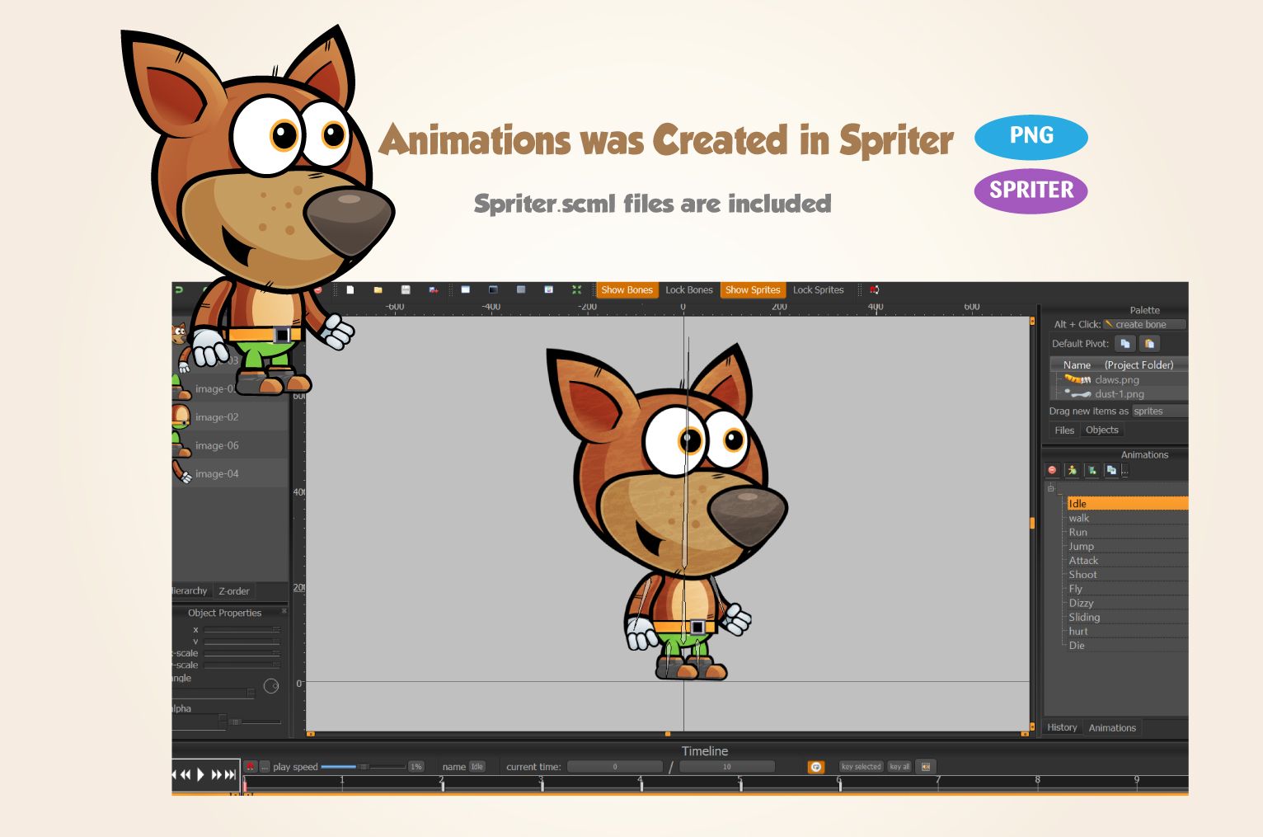Screen dimensions: 1263x837
Task: Save the project with the floppy disk icon
Action: pyautogui.click(x=406, y=289)
